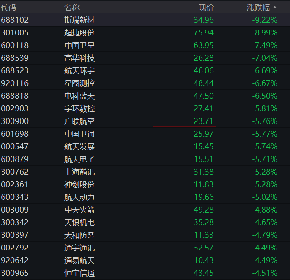Click price 32.57 for 通宇通讯
The width and height of the screenshot is (290, 280).
click(204, 248)
